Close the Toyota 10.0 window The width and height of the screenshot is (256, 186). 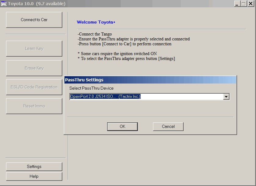[x=250, y=4]
